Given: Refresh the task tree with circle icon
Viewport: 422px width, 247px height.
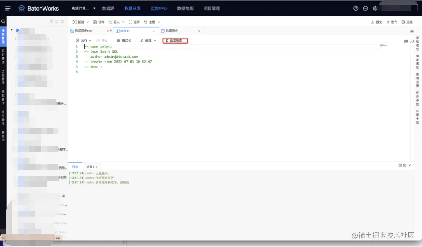Looking at the screenshot, I should pyautogui.click(x=57, y=21).
